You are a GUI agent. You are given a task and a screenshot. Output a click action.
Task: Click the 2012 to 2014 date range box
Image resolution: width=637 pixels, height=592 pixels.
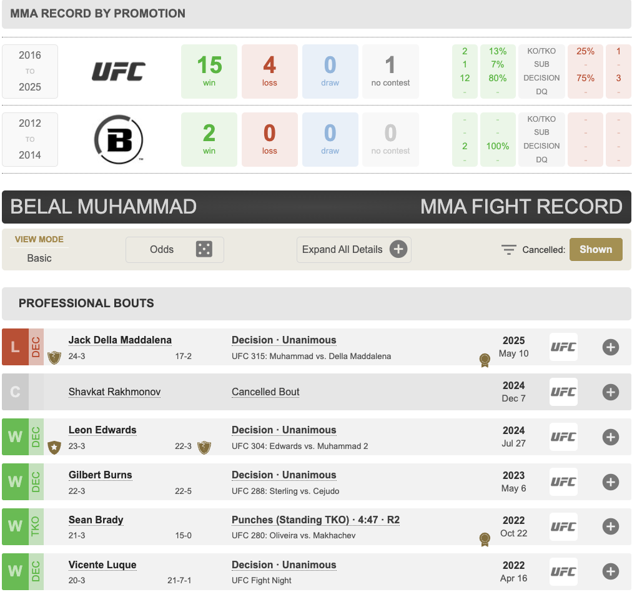30,139
